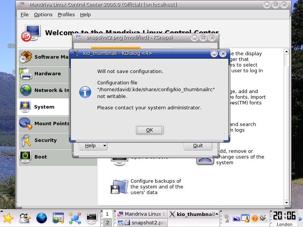Screen dimensions: 303x227
Task: Click the System monitor star icon
Action: coord(25,107)
